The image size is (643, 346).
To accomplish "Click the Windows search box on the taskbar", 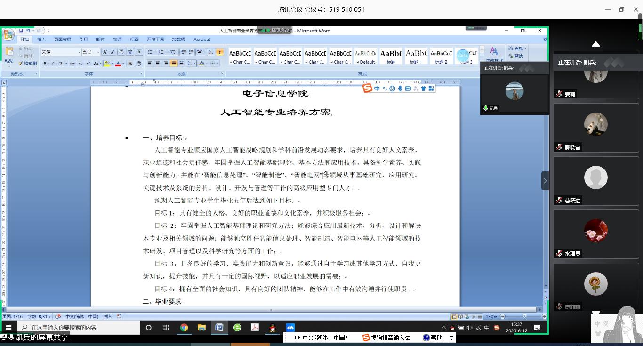I will click(79, 328).
